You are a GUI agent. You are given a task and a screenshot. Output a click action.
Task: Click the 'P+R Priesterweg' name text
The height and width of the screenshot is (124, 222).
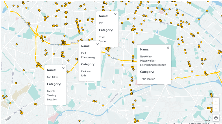(88, 55)
